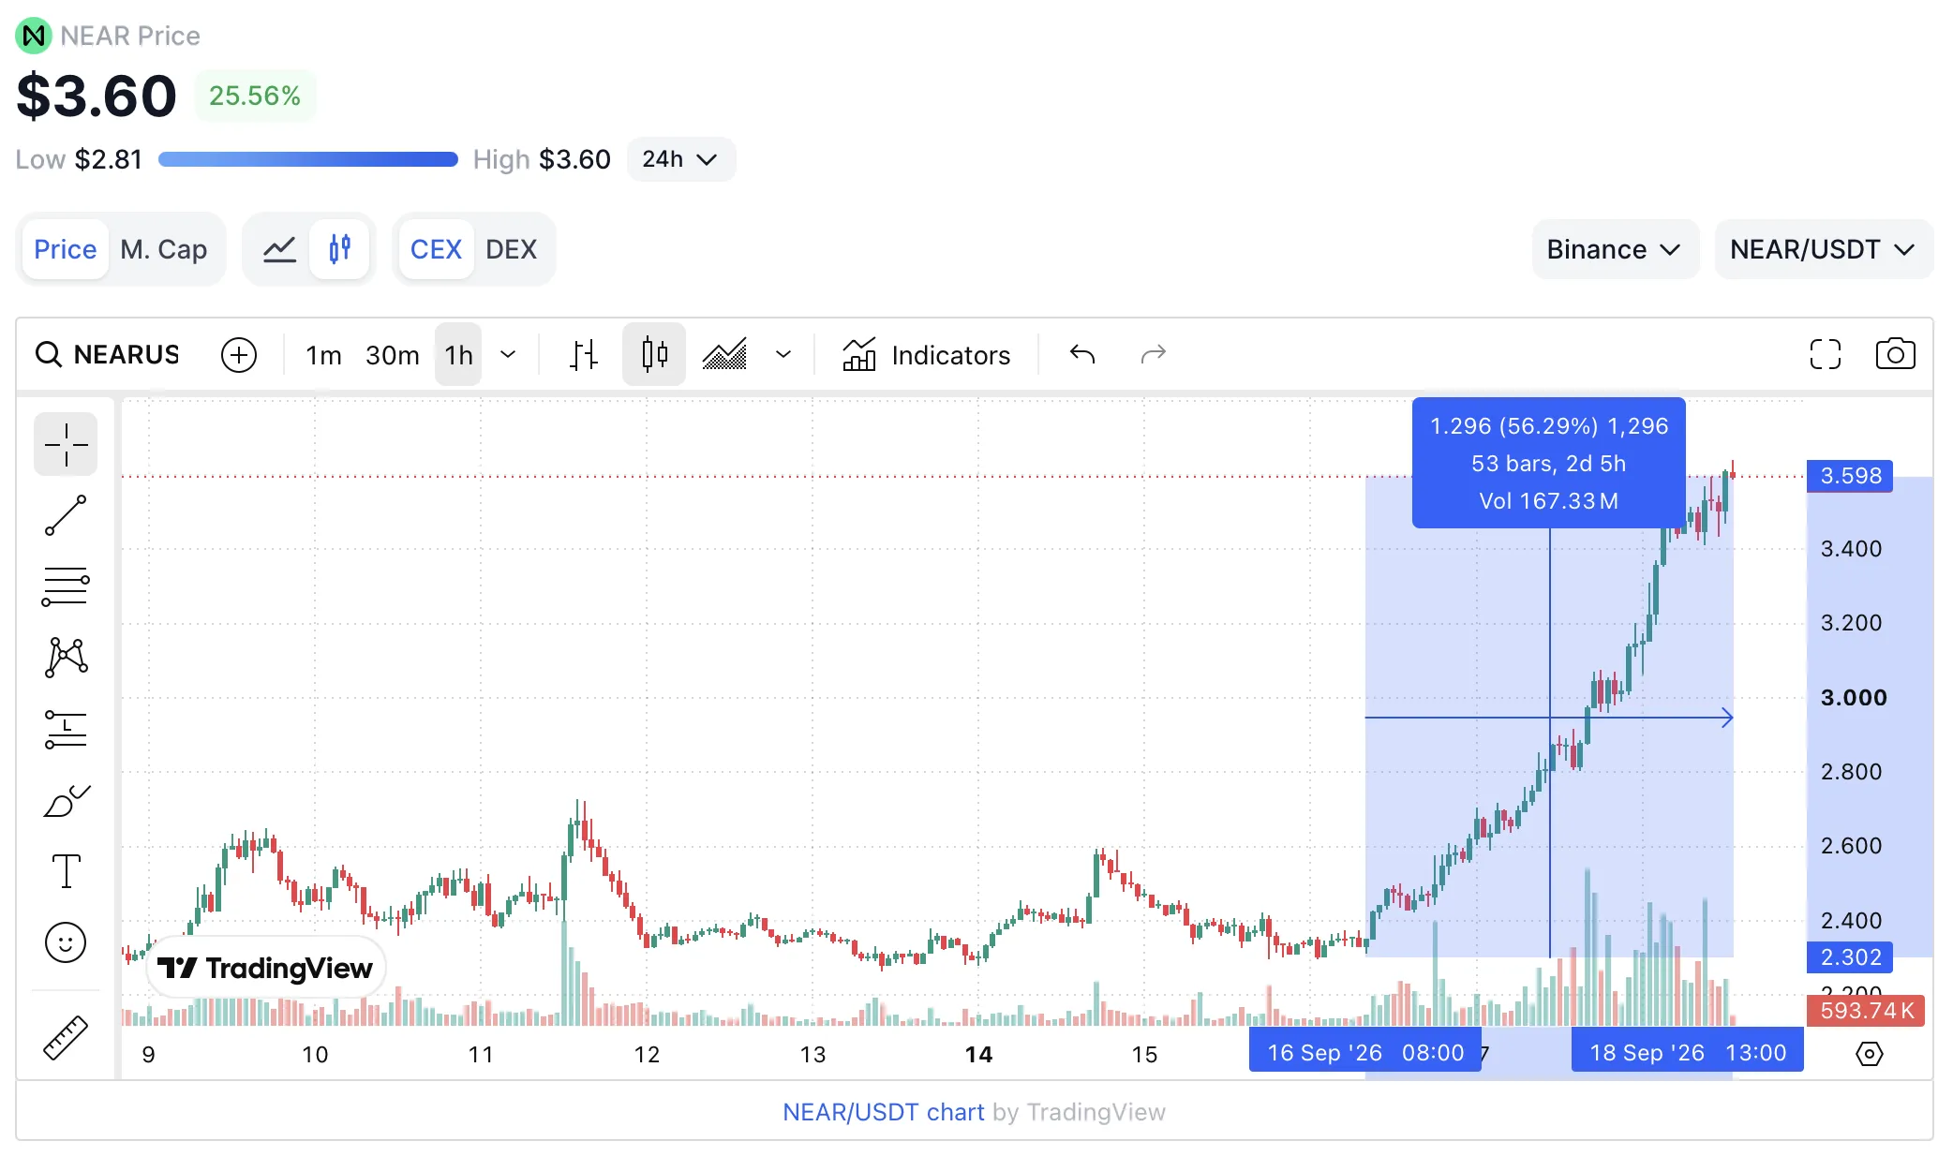The height and width of the screenshot is (1171, 1953).
Task: Select the trend line drawing tool
Action: (x=66, y=515)
